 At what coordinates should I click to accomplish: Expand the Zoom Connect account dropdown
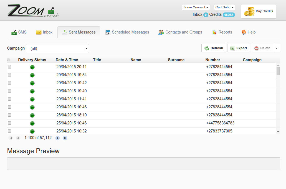(x=196, y=7)
